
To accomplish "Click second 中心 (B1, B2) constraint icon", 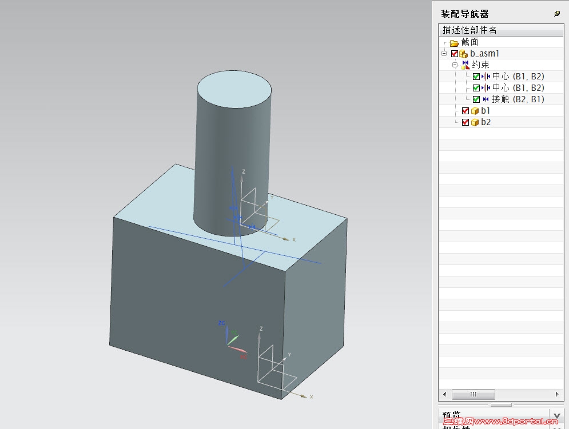I will [x=486, y=88].
